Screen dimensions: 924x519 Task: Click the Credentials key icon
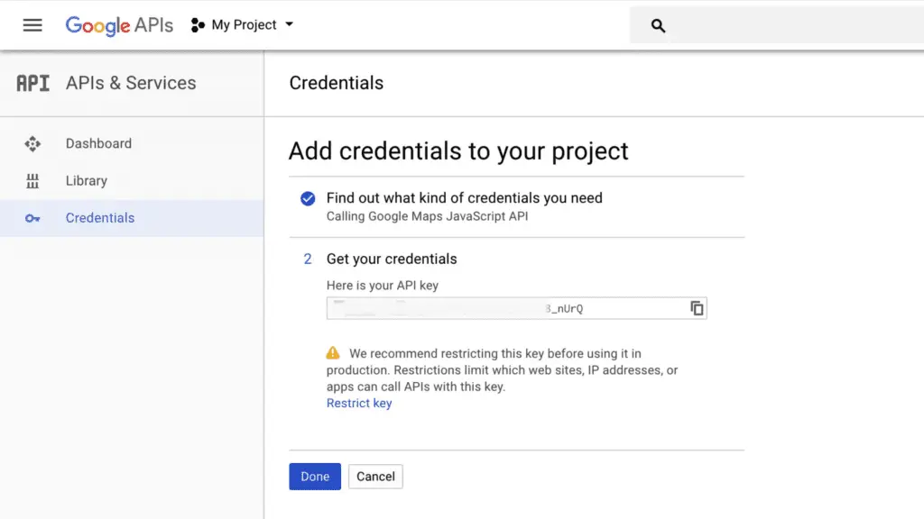pyautogui.click(x=32, y=218)
